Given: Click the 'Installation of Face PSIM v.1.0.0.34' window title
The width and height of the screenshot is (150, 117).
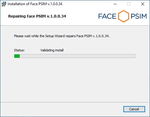Looking at the screenshot, I should (x=35, y=4).
